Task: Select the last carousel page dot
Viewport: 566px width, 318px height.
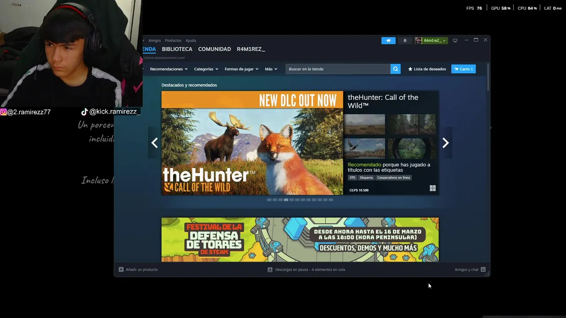Action: click(x=331, y=200)
